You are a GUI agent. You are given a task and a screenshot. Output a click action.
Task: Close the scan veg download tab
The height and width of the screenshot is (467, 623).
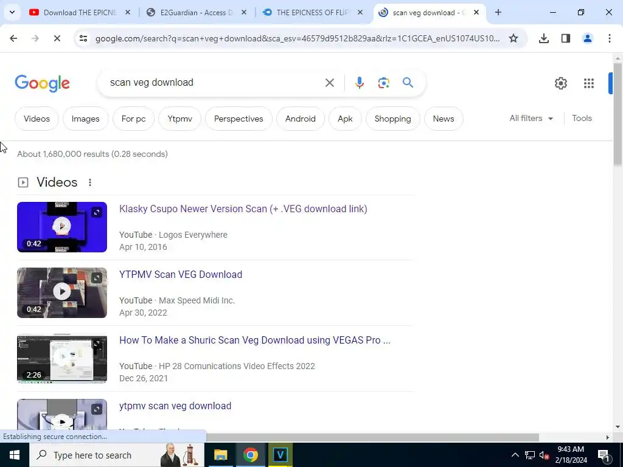[476, 12]
